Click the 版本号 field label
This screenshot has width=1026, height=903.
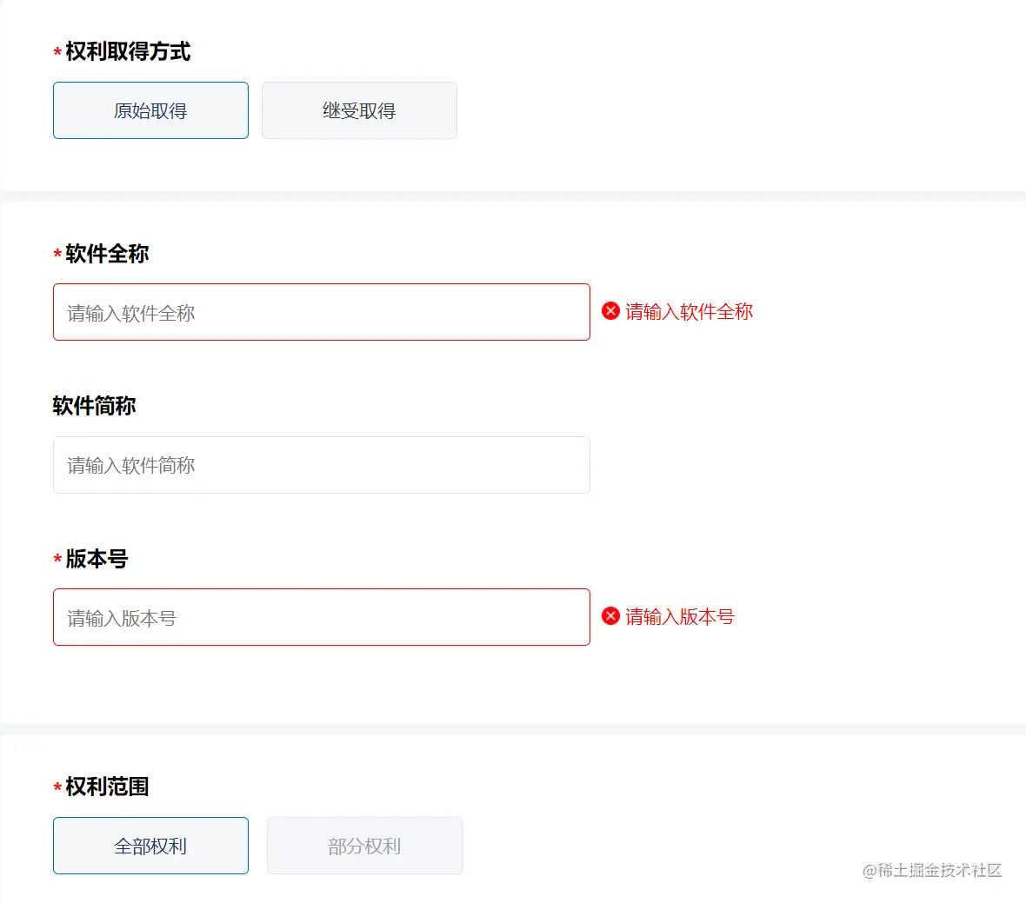click(97, 559)
